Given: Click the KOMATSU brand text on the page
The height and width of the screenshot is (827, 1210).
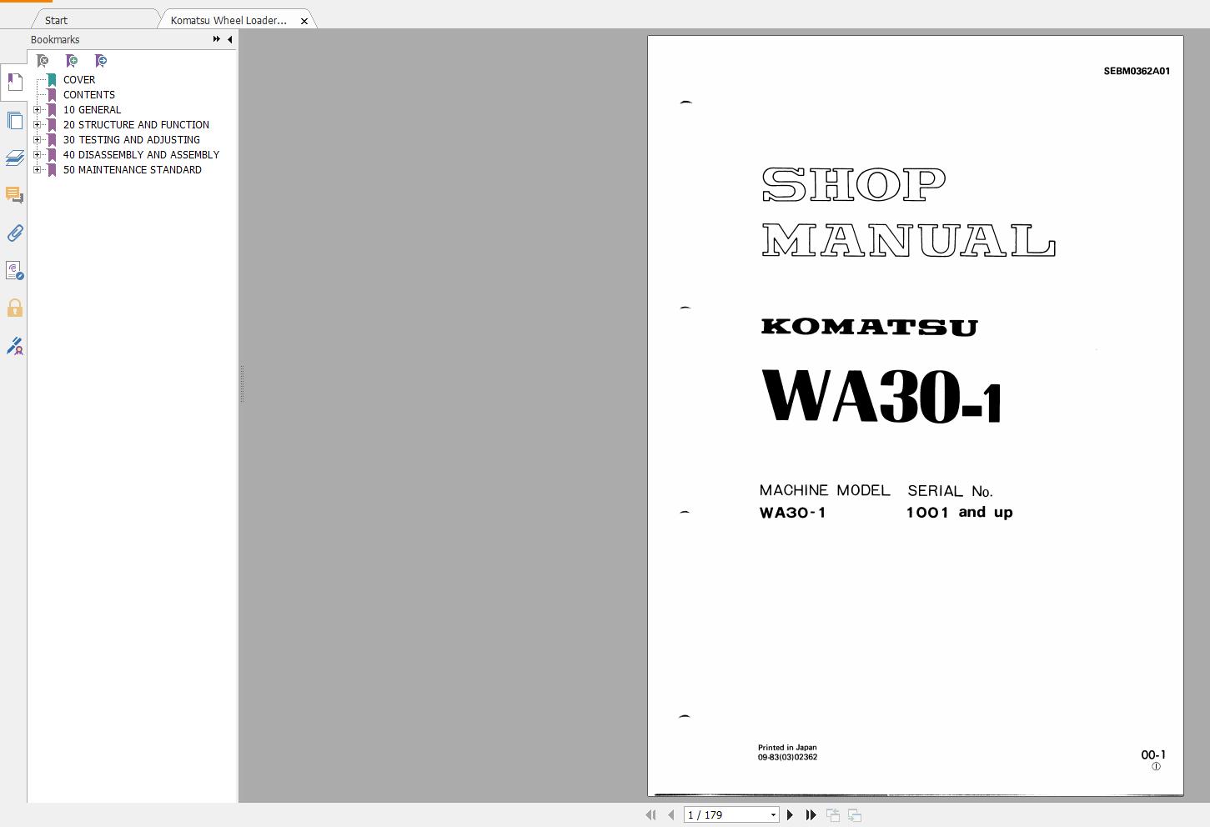Looking at the screenshot, I should pos(869,327).
